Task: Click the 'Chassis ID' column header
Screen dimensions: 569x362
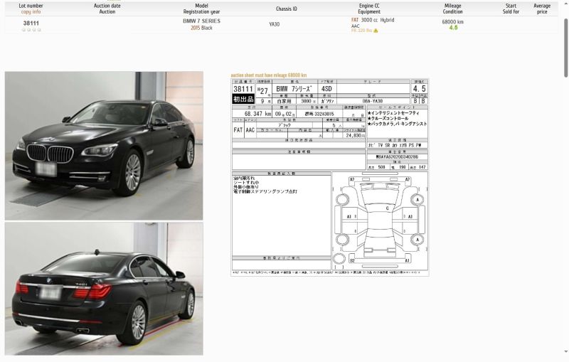Action: (287, 9)
